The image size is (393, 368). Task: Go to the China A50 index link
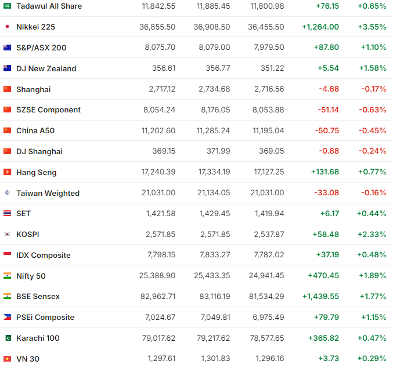coord(35,131)
